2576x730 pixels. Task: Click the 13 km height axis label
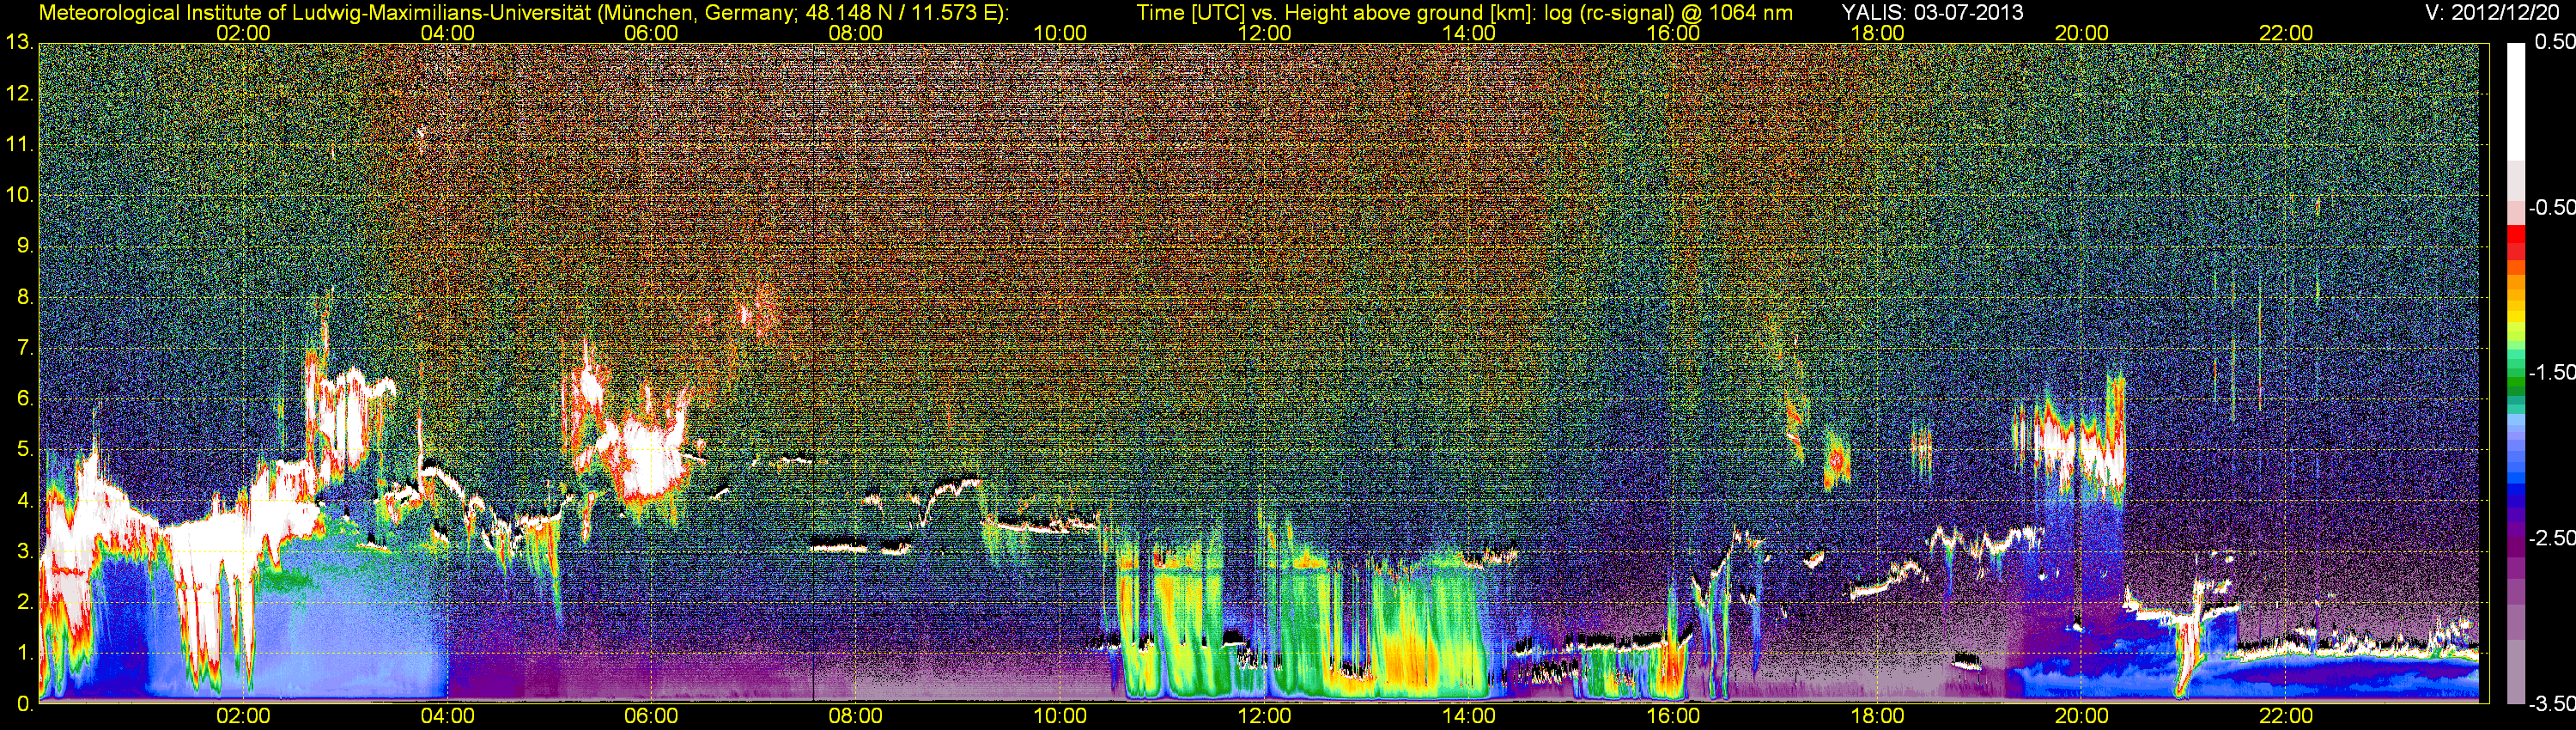pyautogui.click(x=19, y=43)
